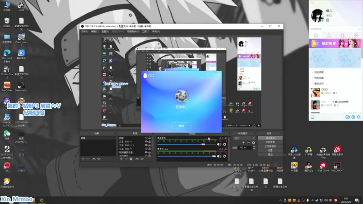Open hamburger menu in YY client bottom bar
Image resolution: width=363 pixels, height=204 pixels.
tap(313, 117)
